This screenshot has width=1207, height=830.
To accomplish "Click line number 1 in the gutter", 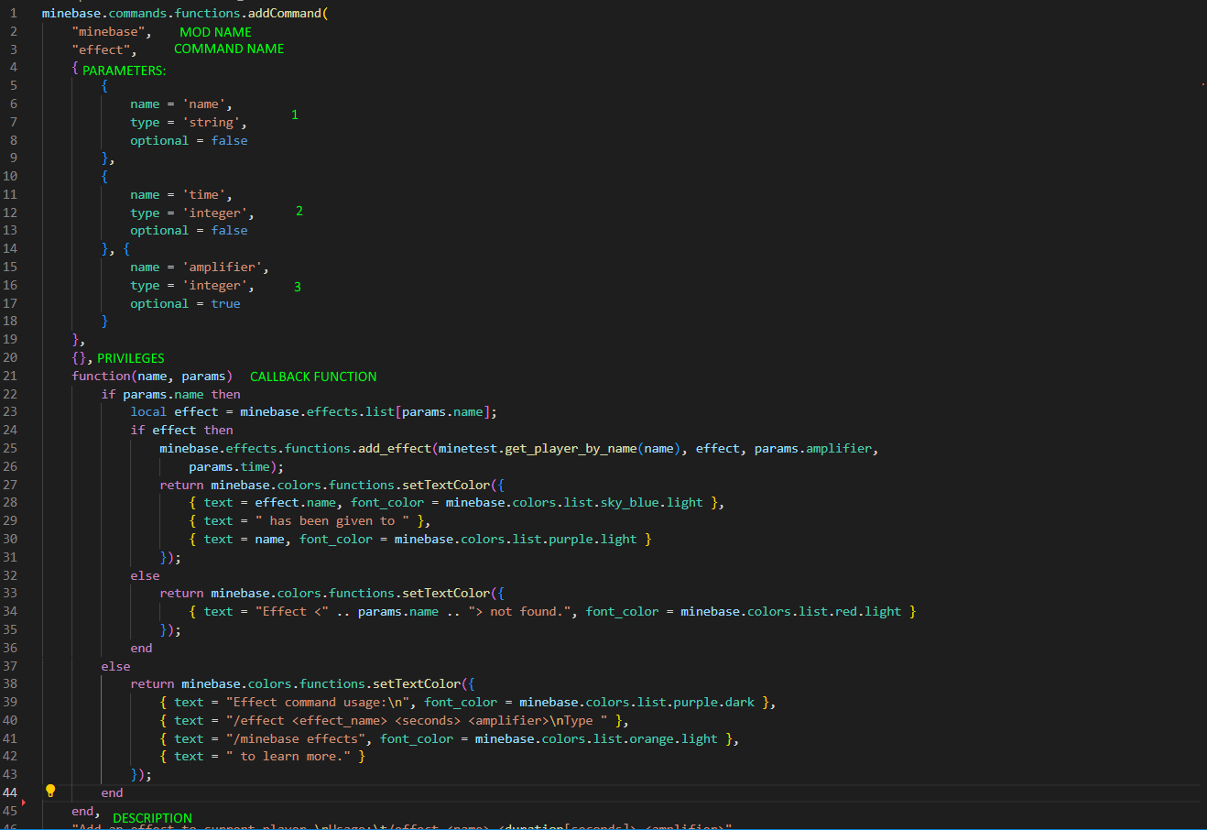I will point(14,13).
